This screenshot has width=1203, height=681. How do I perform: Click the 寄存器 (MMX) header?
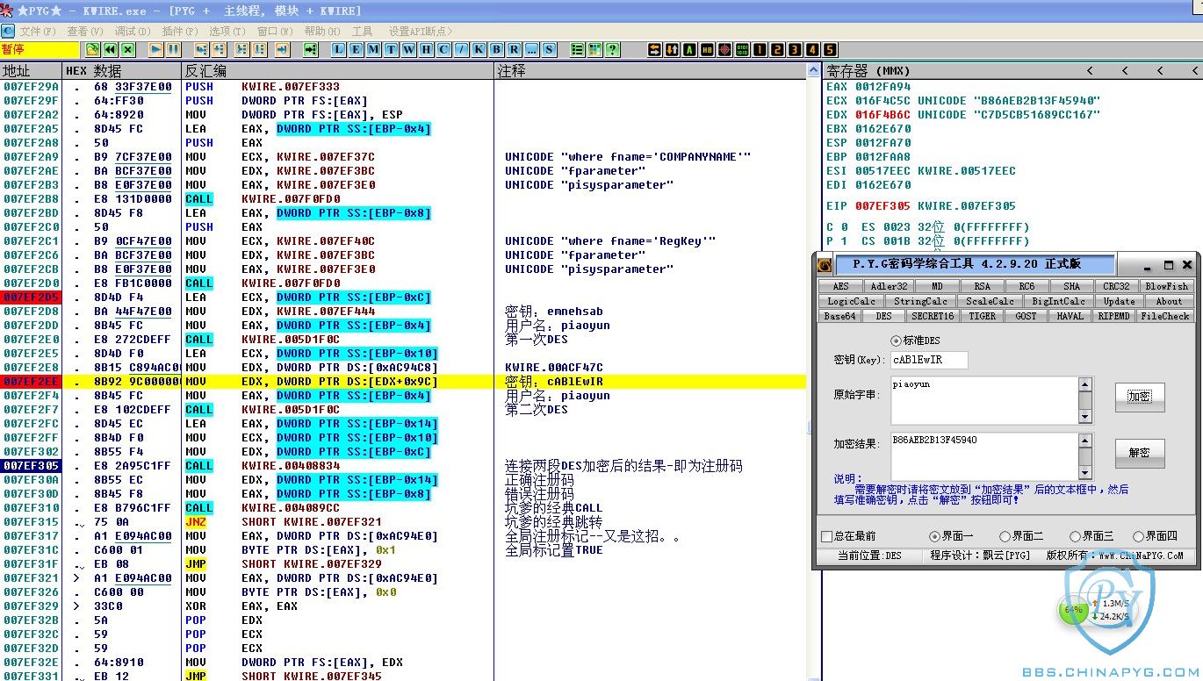[x=868, y=70]
